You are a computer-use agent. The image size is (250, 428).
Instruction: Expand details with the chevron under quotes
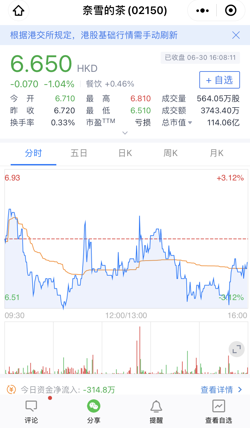pos(125,133)
